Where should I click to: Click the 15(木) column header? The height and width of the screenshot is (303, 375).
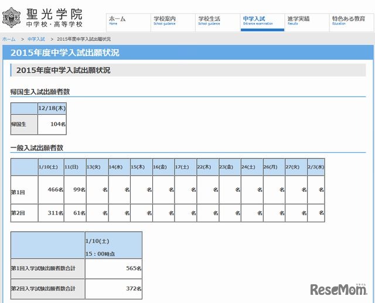pos(141,167)
